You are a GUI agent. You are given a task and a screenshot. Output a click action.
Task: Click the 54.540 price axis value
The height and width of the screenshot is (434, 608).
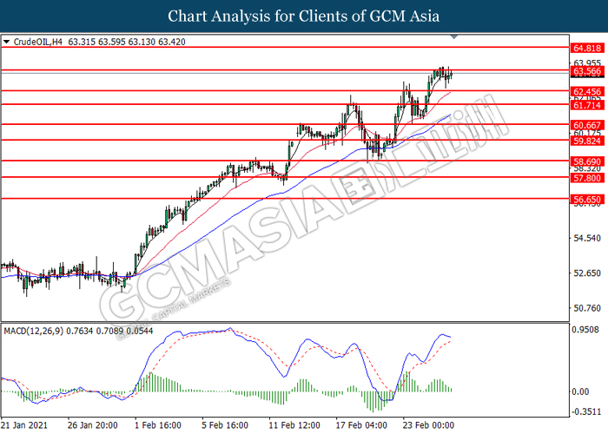pos(587,238)
